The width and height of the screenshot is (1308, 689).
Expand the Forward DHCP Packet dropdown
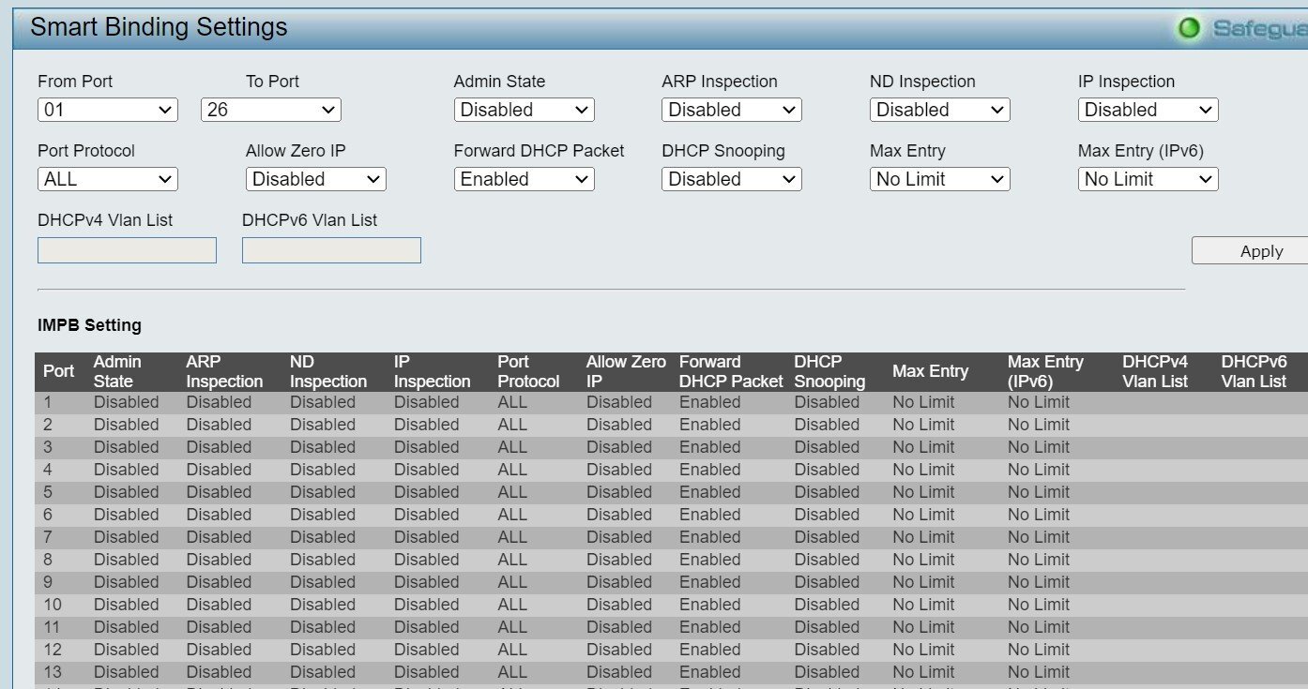coord(524,179)
